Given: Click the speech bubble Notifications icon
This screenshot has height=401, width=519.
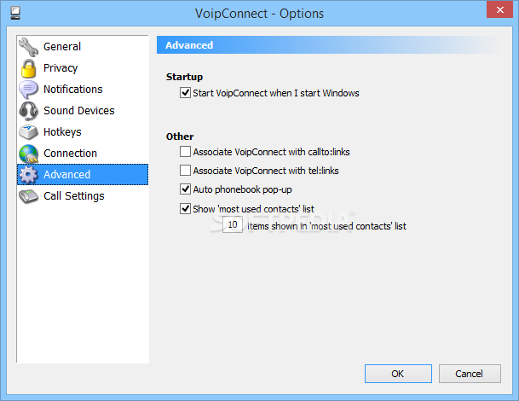Looking at the screenshot, I should (x=29, y=90).
